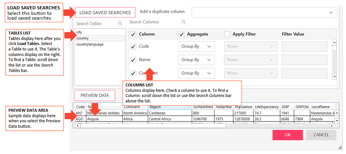Viewport: 346px width, 154px height.
Task: Select the countrylanguage table
Action: click(100, 44)
